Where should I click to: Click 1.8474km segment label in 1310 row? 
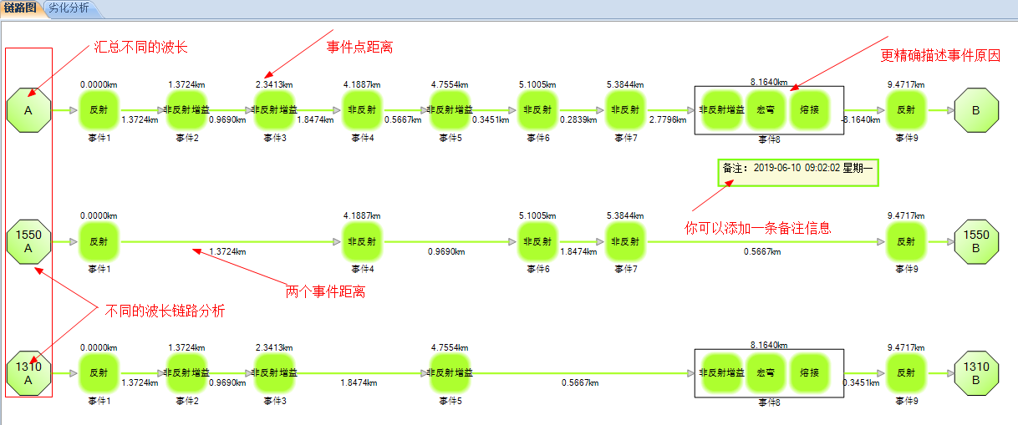point(358,383)
